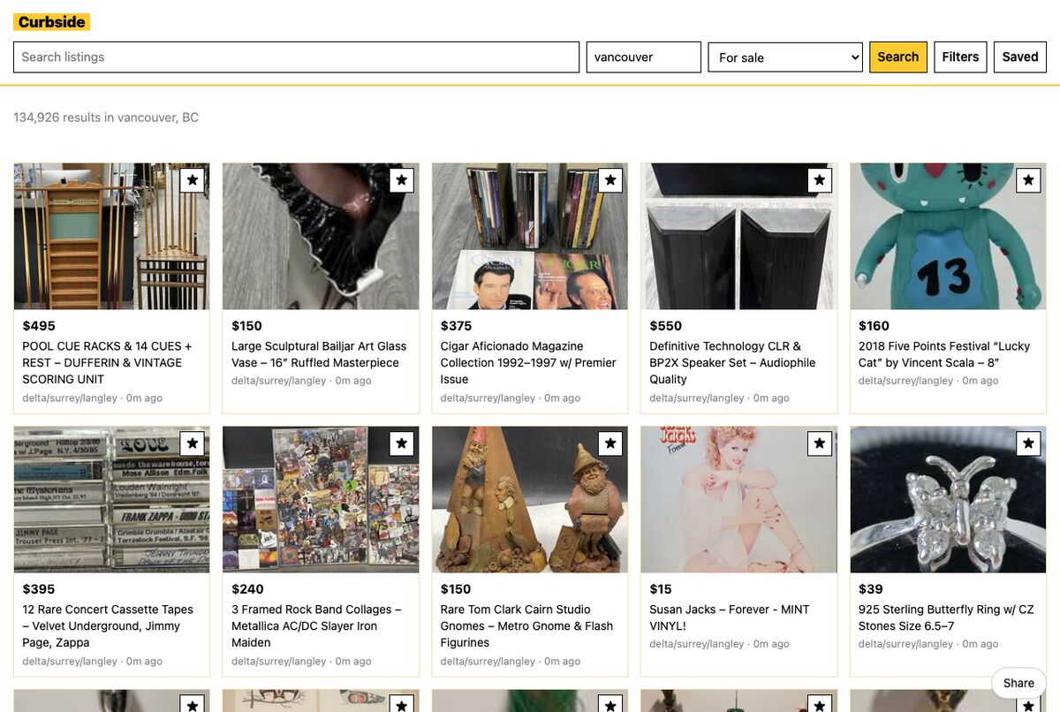The image size is (1060, 712).
Task: Star the Susan Jacks vinyl listing
Action: pos(820,443)
